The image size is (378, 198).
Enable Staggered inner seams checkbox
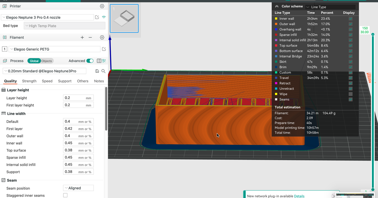pyautogui.click(x=65, y=195)
